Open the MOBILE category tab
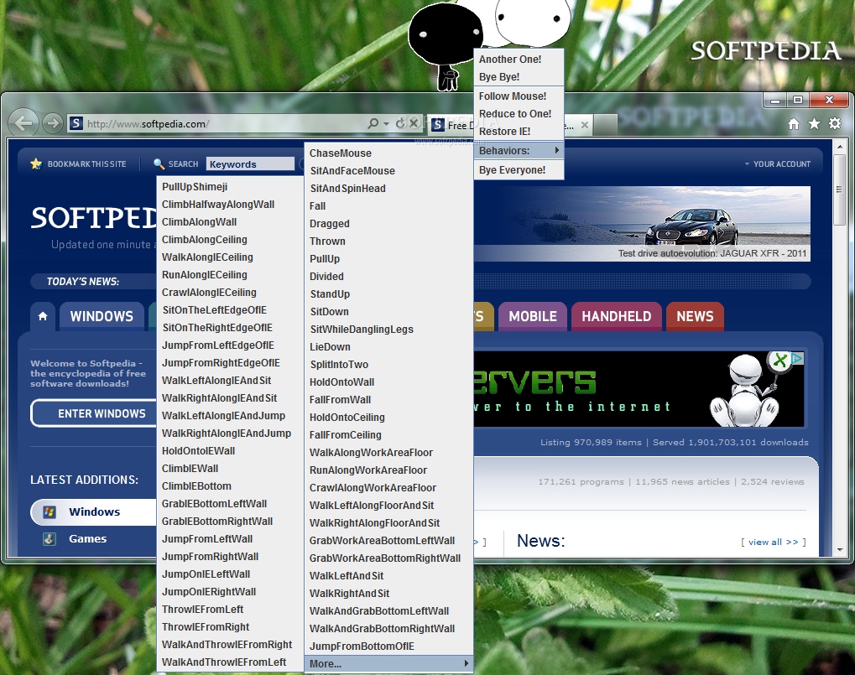Viewport: 855px width, 675px height. tap(533, 316)
